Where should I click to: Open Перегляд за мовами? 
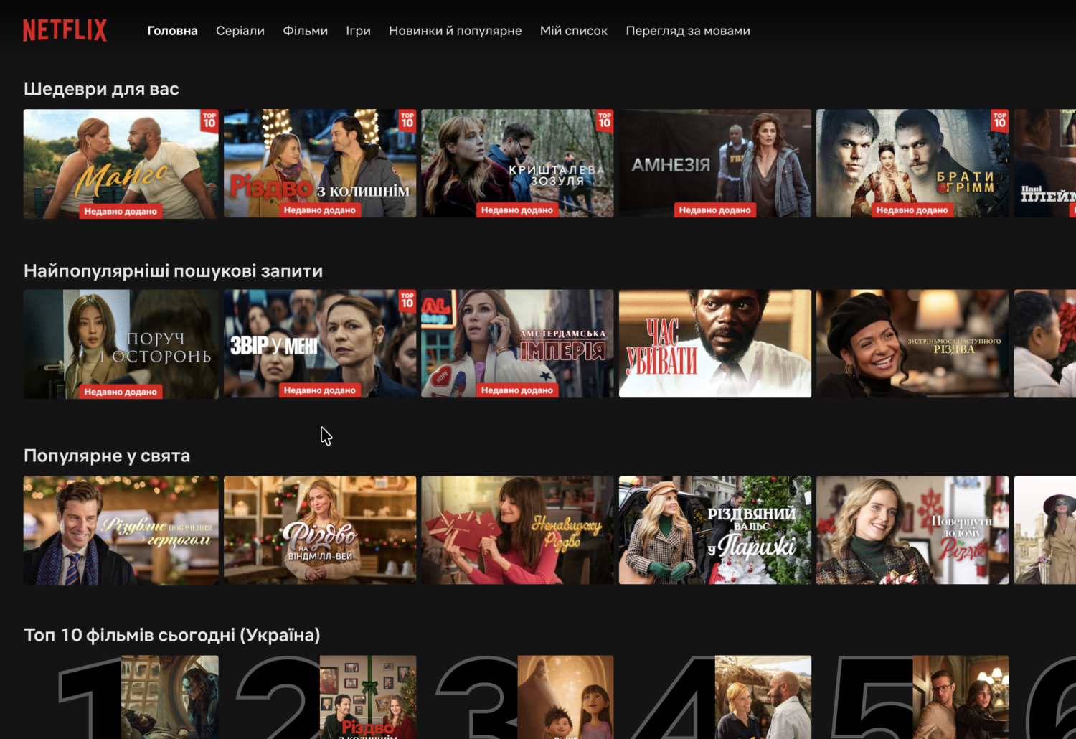click(688, 31)
